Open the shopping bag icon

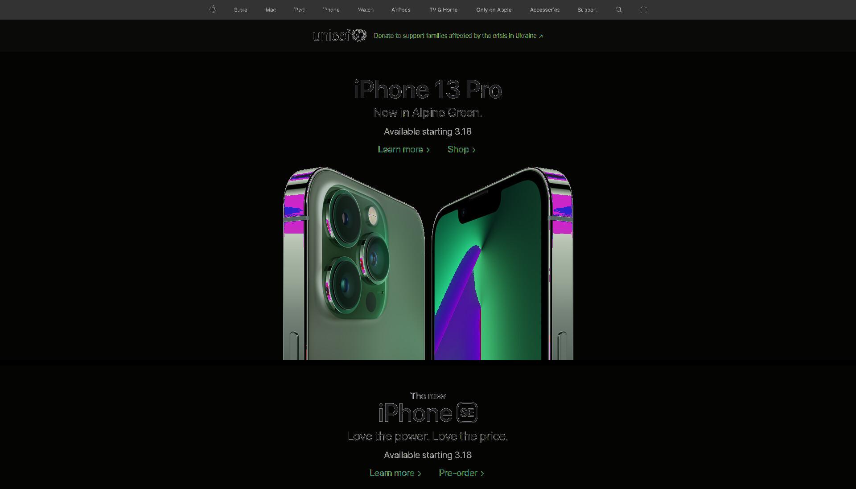(x=643, y=9)
